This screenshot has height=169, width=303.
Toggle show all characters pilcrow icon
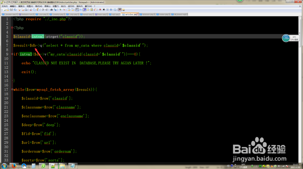click(81, 10)
